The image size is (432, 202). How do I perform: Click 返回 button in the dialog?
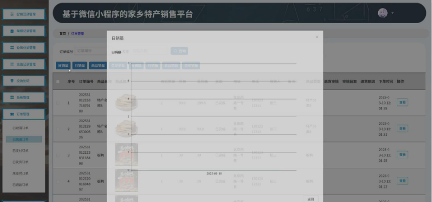[x=310, y=199]
